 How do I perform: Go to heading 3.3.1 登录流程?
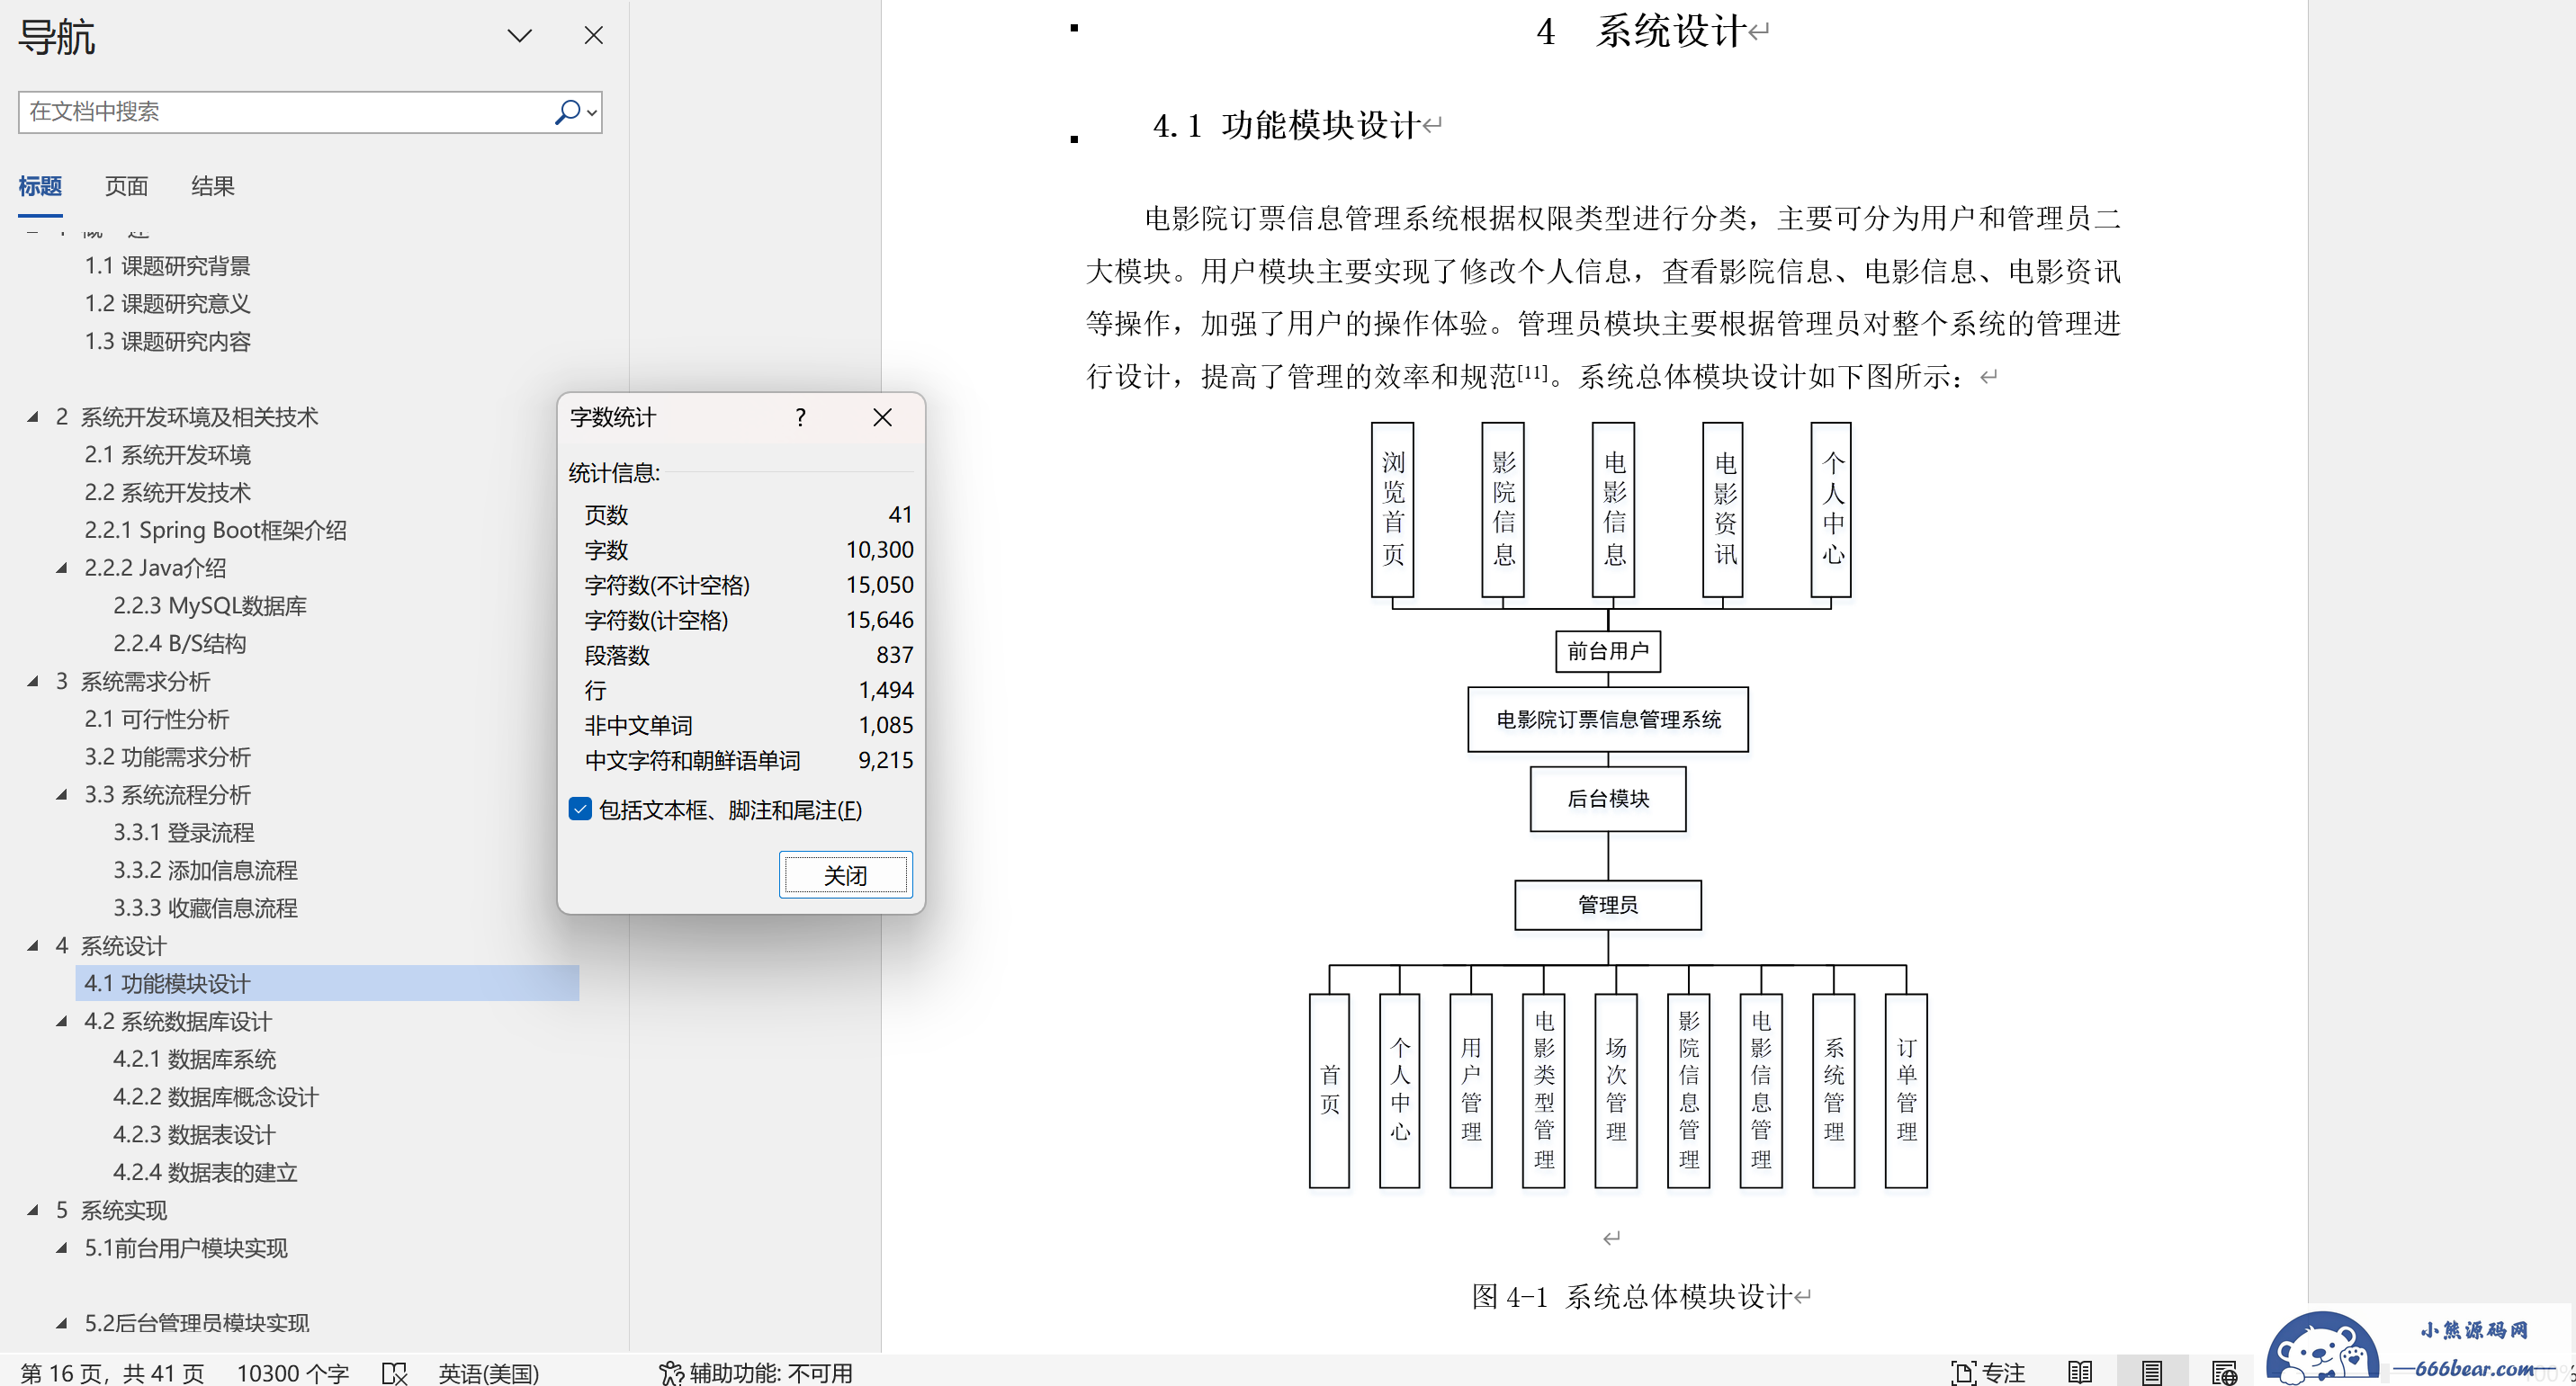184,832
